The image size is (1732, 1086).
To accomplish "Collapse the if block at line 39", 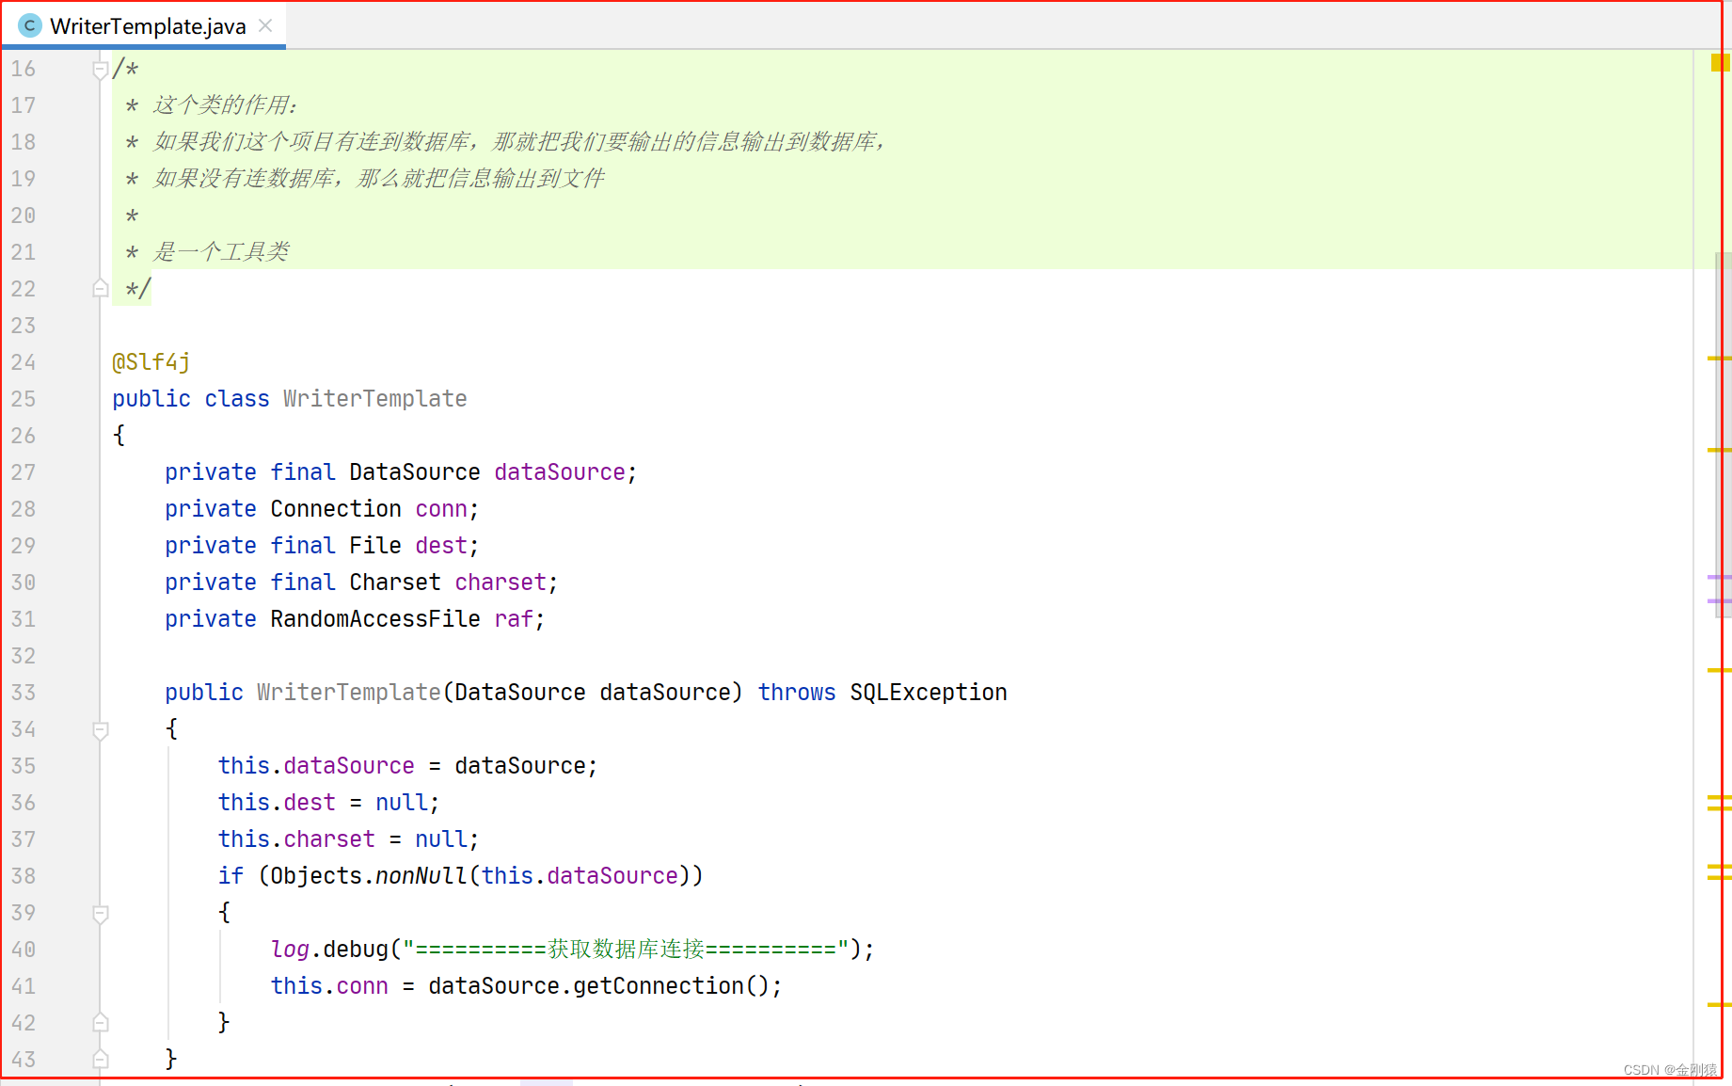I will click(x=101, y=913).
